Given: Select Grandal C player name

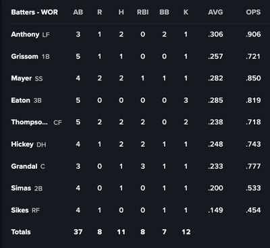Looking at the screenshot, I should 24,166.
